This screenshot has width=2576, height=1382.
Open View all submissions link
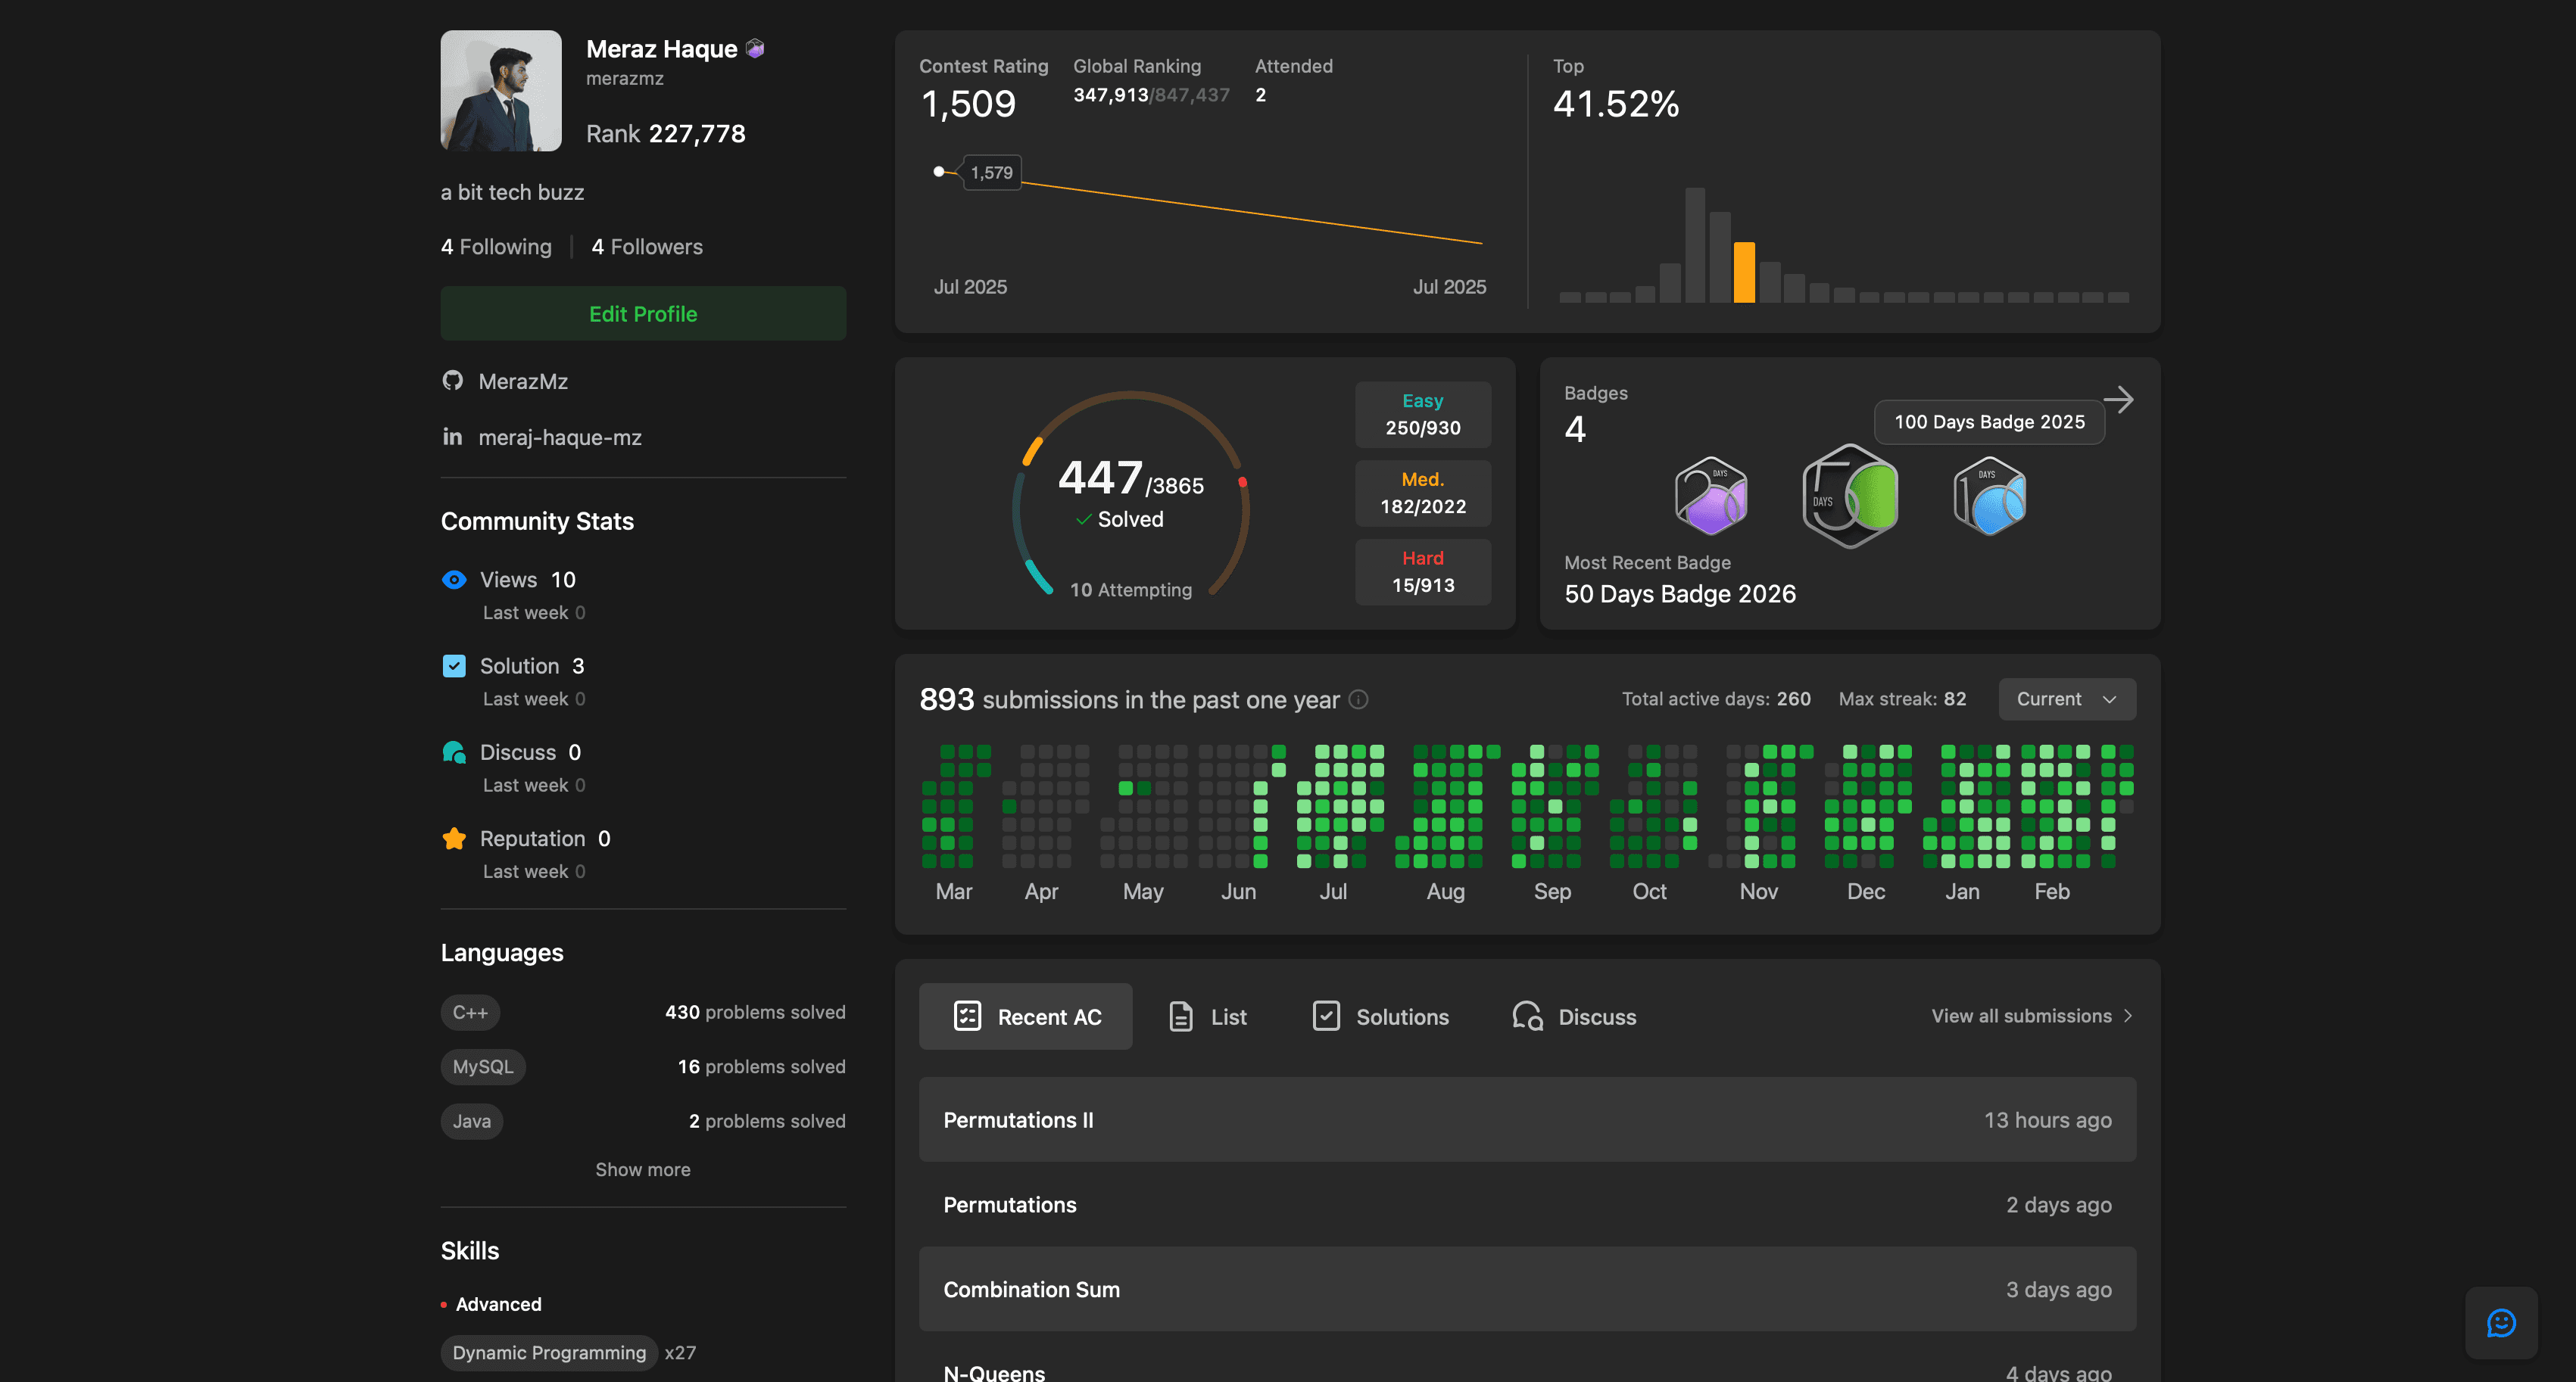(2031, 1015)
